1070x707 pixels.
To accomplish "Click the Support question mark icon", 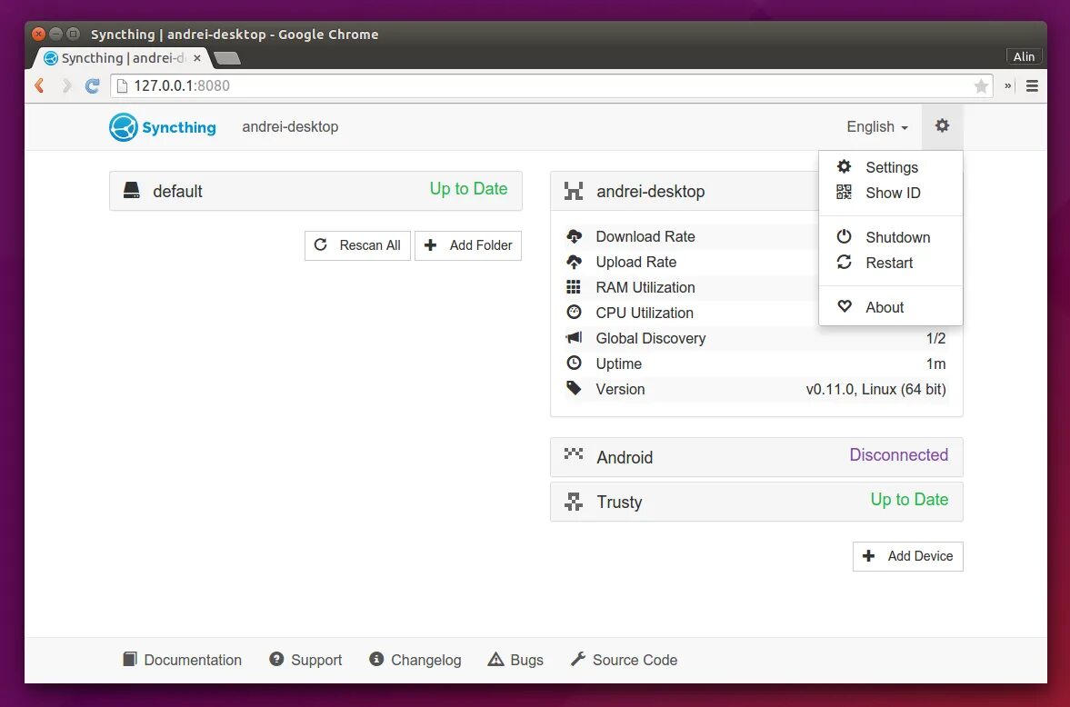I will 276,659.
